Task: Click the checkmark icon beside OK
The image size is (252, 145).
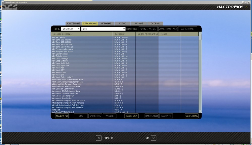Action: tap(153, 138)
